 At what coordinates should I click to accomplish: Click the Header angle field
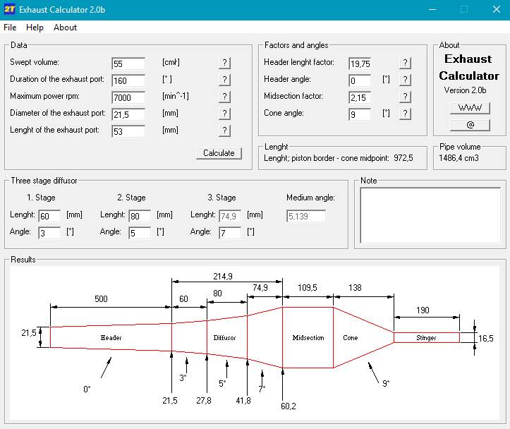[360, 80]
